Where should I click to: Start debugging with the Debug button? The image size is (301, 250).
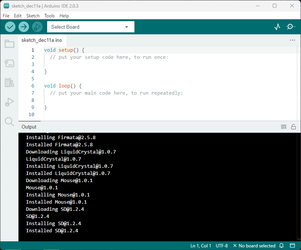point(37,27)
